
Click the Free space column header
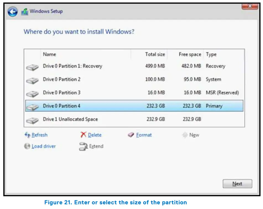[191, 54]
